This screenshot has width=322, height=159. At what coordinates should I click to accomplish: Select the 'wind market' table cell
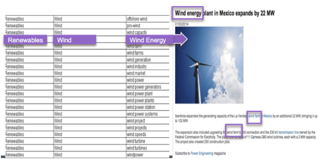[148, 73]
